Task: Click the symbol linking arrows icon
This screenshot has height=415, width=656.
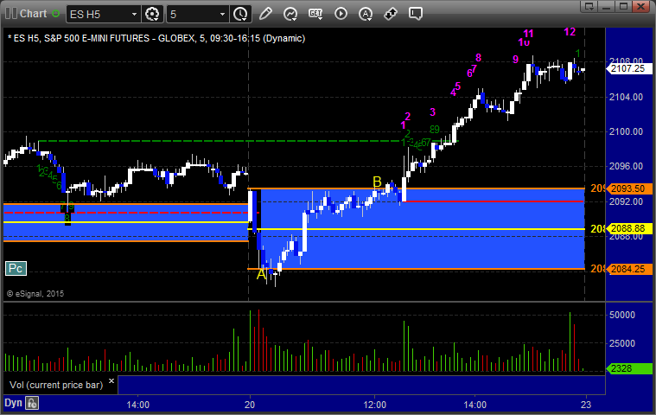Action: (391, 14)
